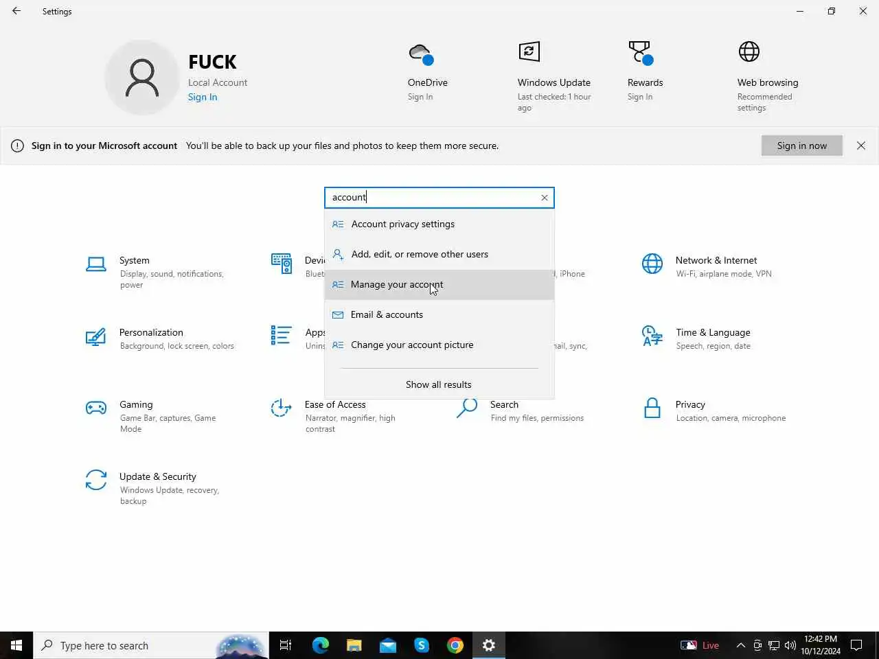This screenshot has width=879, height=659.
Task: Clear the search box with the X
Action: tap(545, 198)
